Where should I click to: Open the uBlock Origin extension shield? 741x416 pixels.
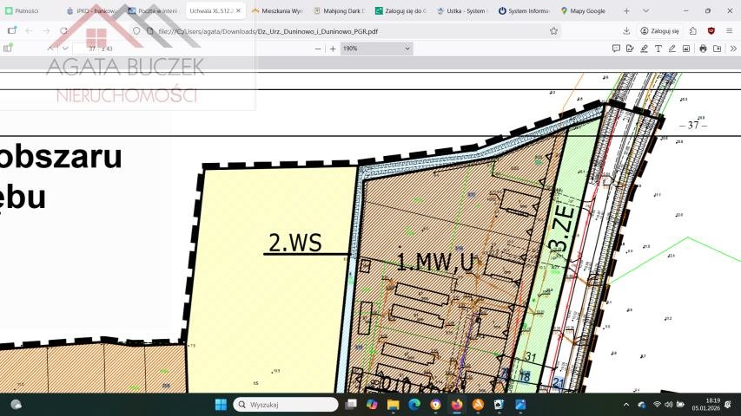click(x=711, y=30)
